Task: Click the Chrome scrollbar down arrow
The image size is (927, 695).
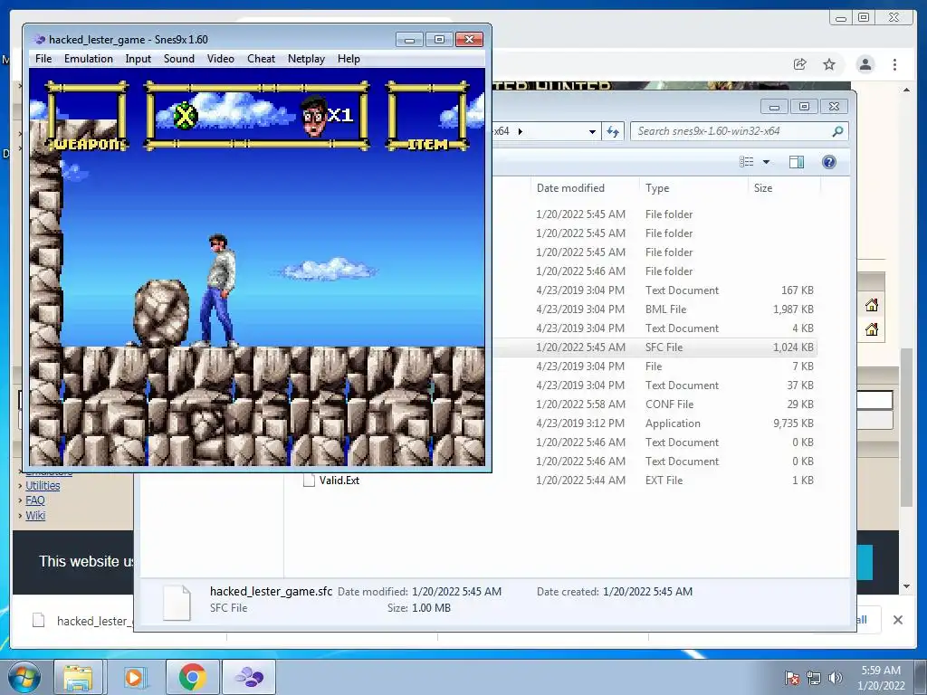Action: tap(906, 586)
